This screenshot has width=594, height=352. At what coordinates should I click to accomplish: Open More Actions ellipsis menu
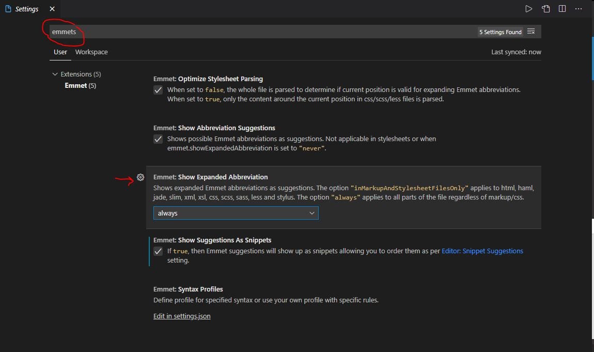(579, 9)
